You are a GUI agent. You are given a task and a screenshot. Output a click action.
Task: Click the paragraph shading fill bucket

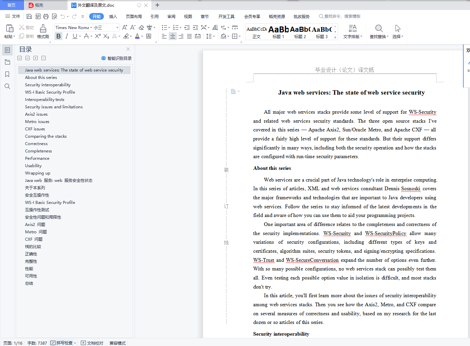223,36
